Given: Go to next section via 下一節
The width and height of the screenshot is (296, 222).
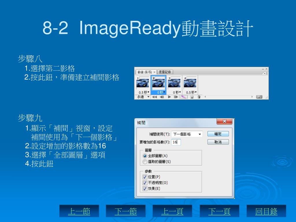Looking at the screenshot, I should tap(126, 211).
